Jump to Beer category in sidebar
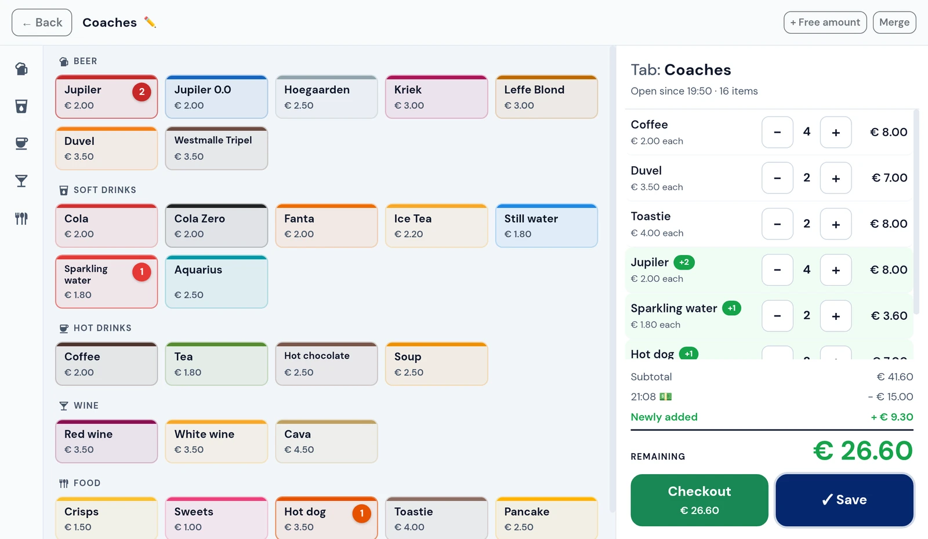Screen dimensions: 928x539 pos(21,69)
